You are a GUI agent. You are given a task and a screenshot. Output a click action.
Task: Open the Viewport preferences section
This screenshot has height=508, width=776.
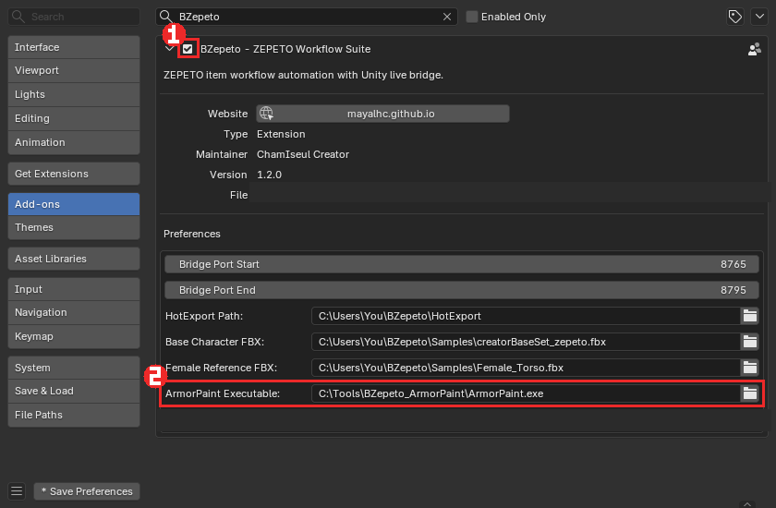74,70
